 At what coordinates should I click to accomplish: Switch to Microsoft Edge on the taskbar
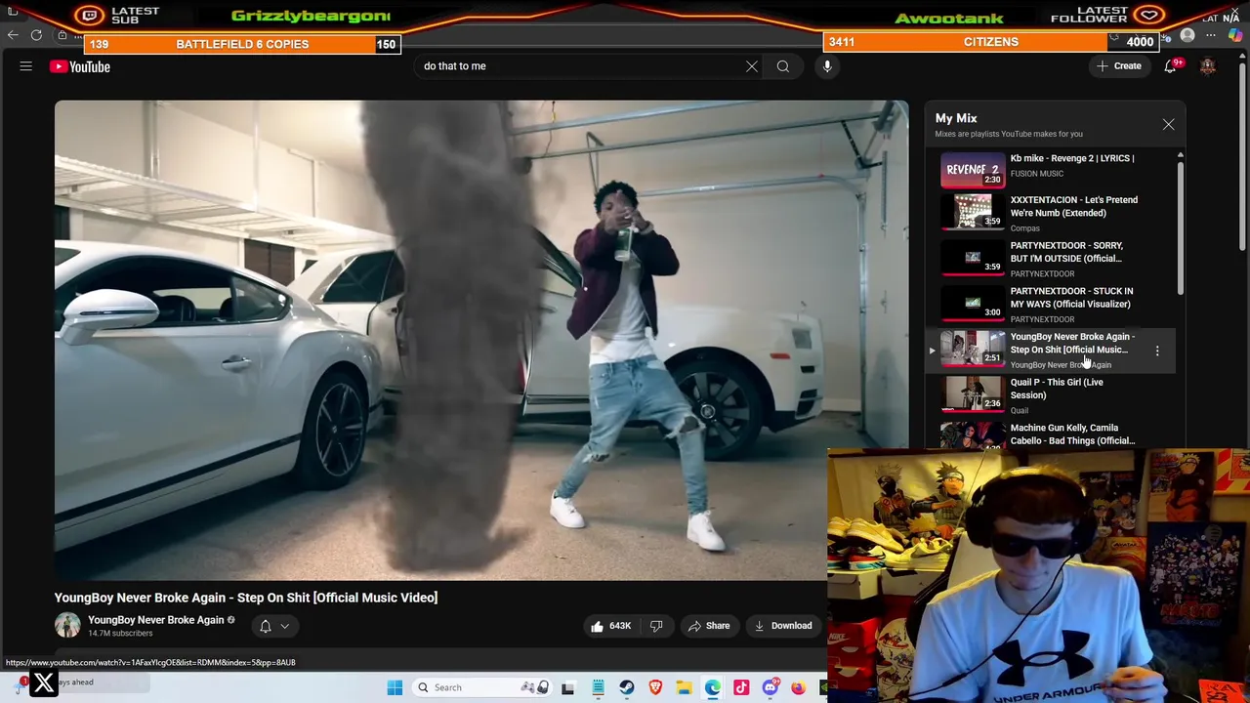click(x=713, y=687)
